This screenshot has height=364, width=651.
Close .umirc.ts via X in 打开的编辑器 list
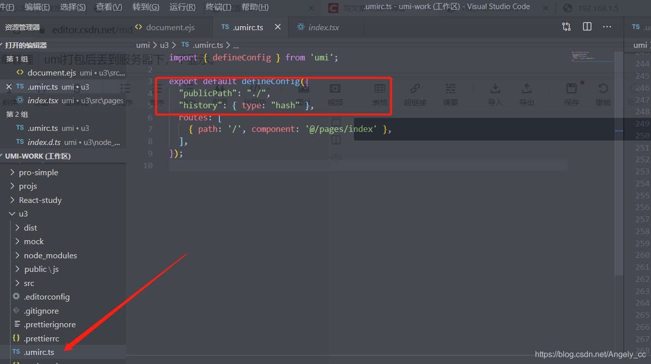[9, 87]
